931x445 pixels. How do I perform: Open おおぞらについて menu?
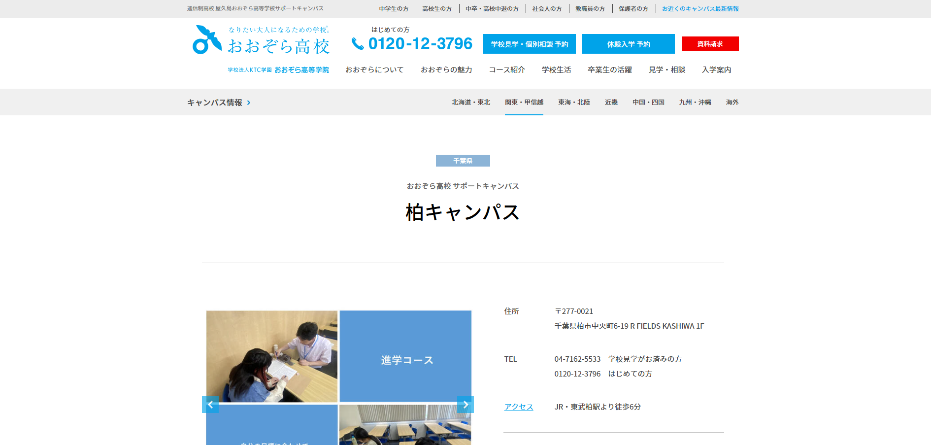(374, 70)
